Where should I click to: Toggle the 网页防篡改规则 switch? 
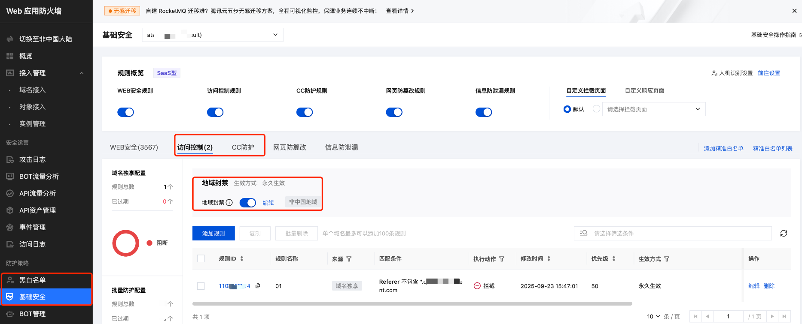point(394,112)
